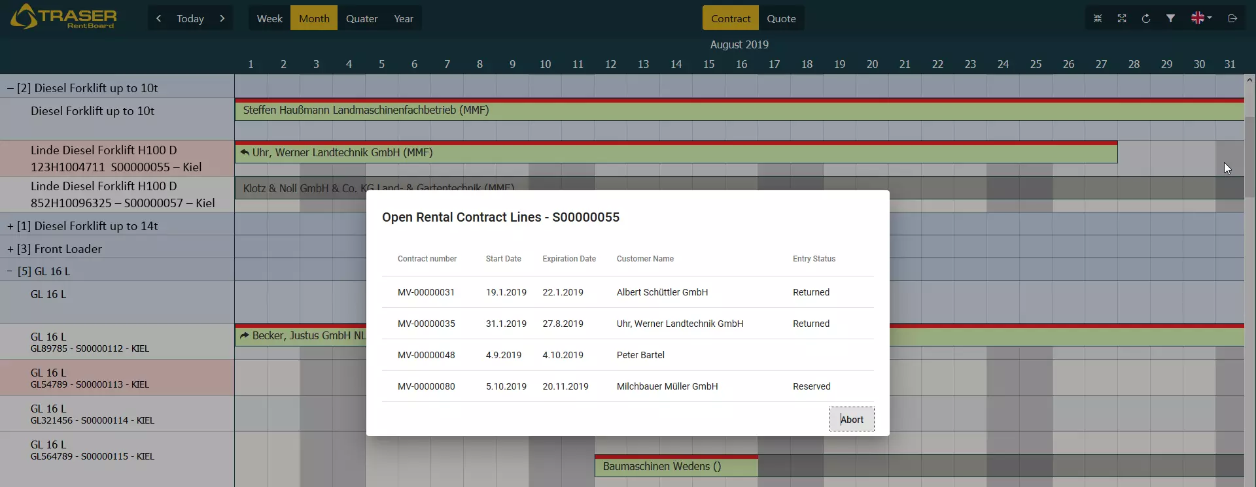Switch to Year view

coord(404,18)
